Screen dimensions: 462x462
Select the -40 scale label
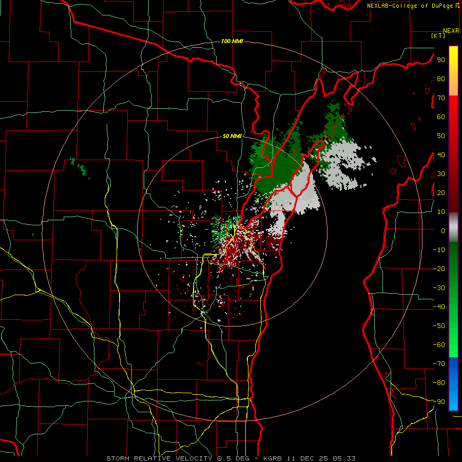pyautogui.click(x=439, y=307)
